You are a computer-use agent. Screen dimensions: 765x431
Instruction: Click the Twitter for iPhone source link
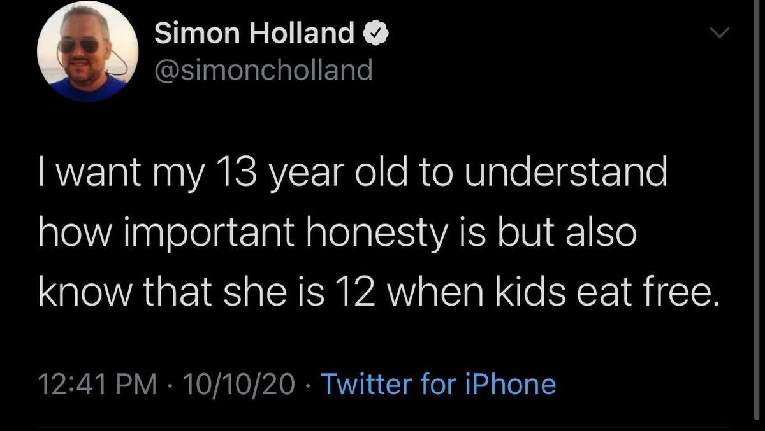click(438, 384)
